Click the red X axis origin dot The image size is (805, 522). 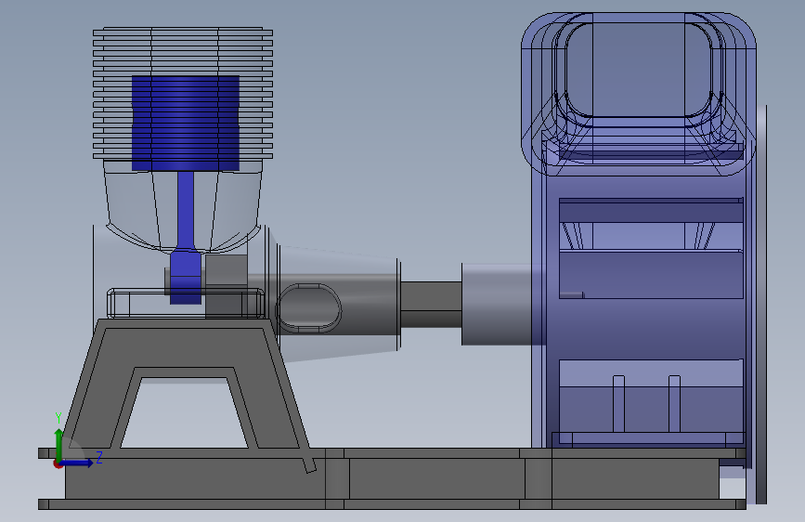58,464
